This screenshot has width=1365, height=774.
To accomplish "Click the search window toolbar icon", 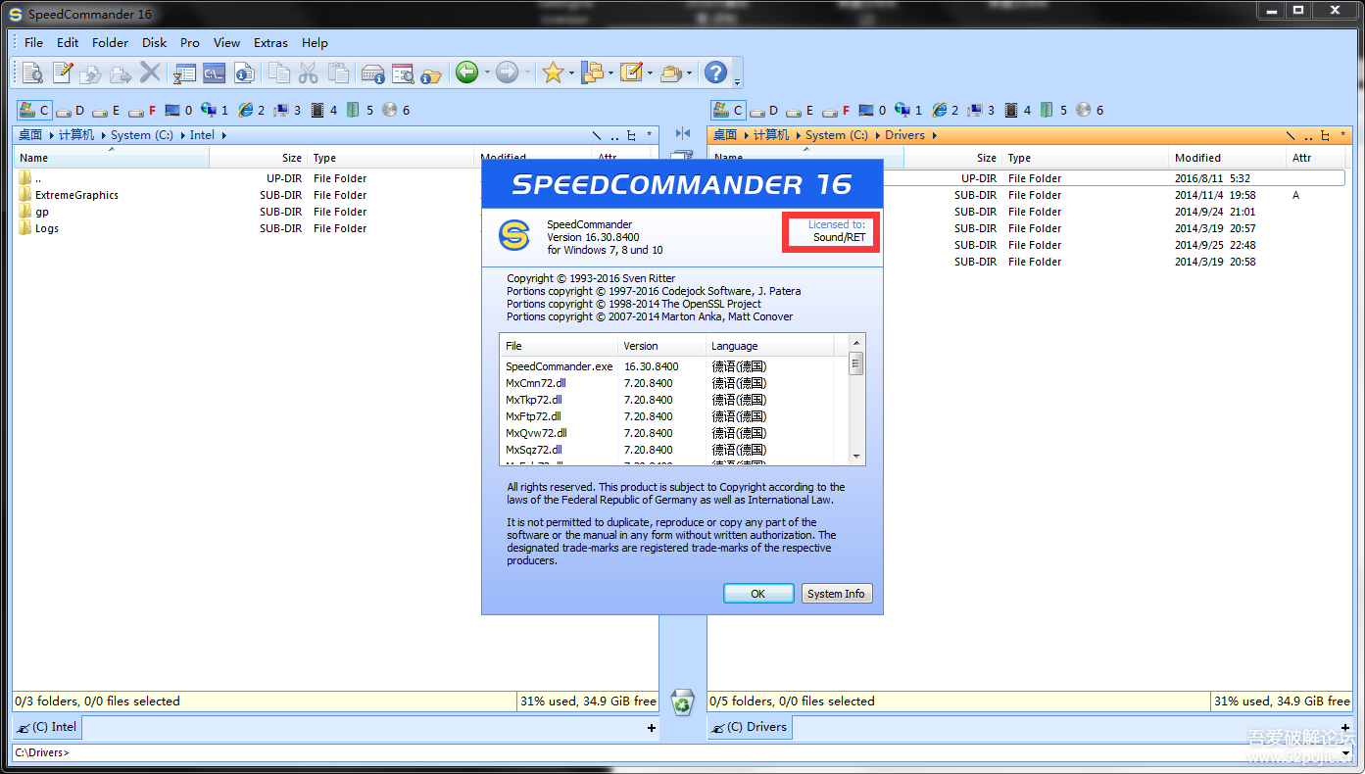I will pyautogui.click(x=402, y=73).
